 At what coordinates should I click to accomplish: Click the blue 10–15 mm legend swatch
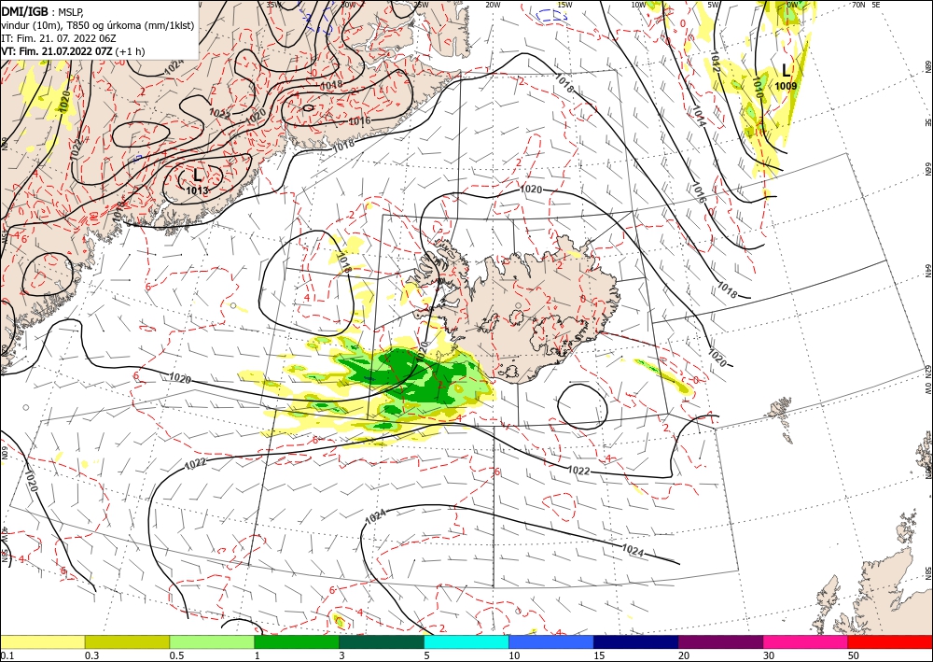click(x=551, y=641)
